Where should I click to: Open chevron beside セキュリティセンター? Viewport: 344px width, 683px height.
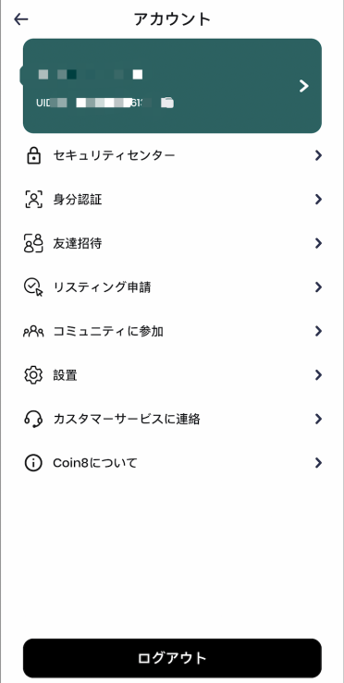318,155
